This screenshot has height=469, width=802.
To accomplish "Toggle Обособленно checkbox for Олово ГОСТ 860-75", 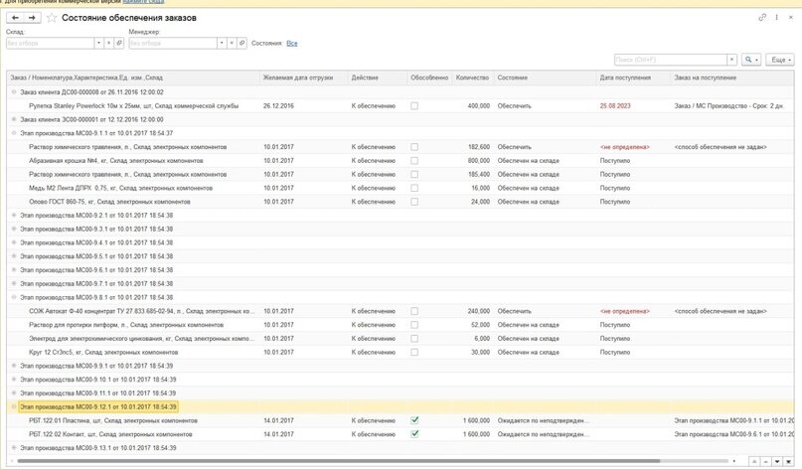I will coord(414,202).
